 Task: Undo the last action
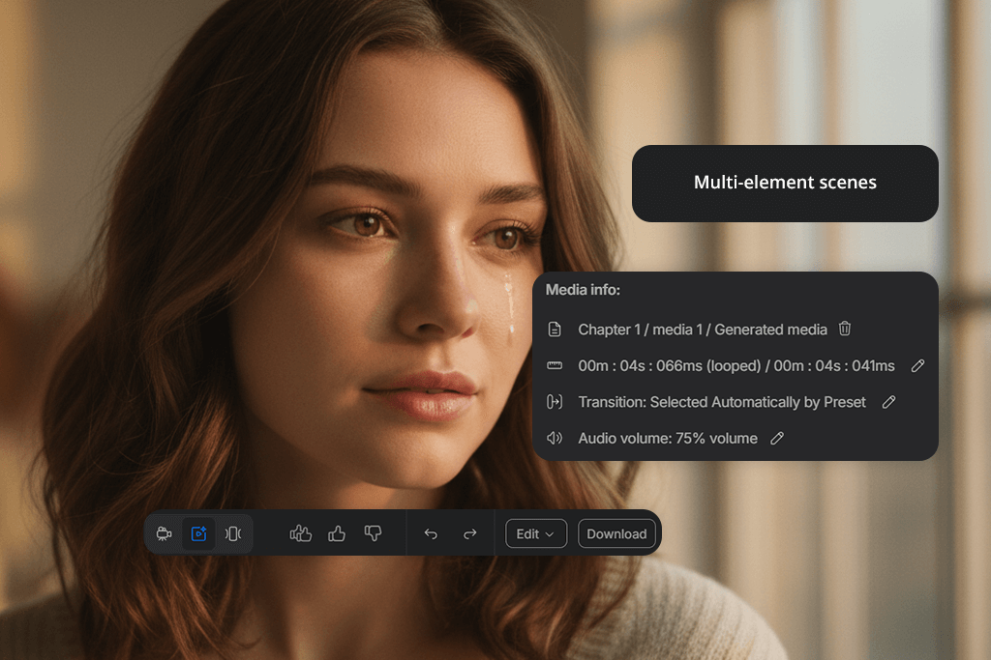click(x=431, y=533)
